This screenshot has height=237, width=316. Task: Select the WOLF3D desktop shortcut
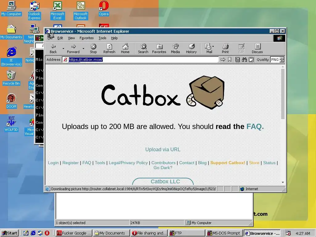tap(11, 124)
